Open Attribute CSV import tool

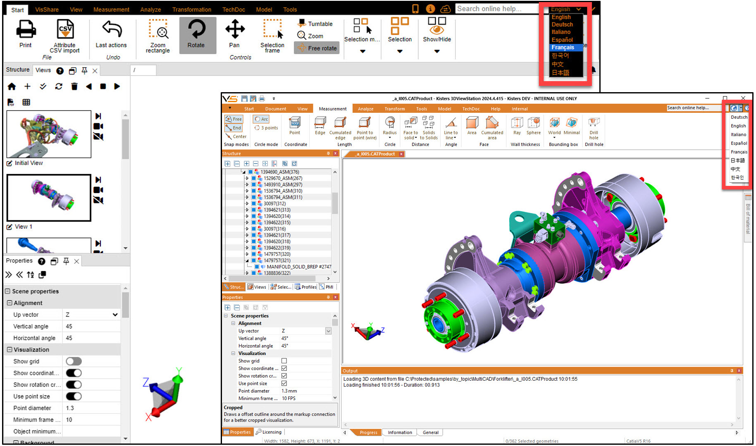pos(65,36)
